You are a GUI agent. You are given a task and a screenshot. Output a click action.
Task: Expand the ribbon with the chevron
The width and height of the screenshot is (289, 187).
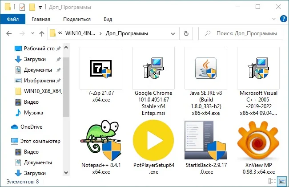click(x=274, y=19)
